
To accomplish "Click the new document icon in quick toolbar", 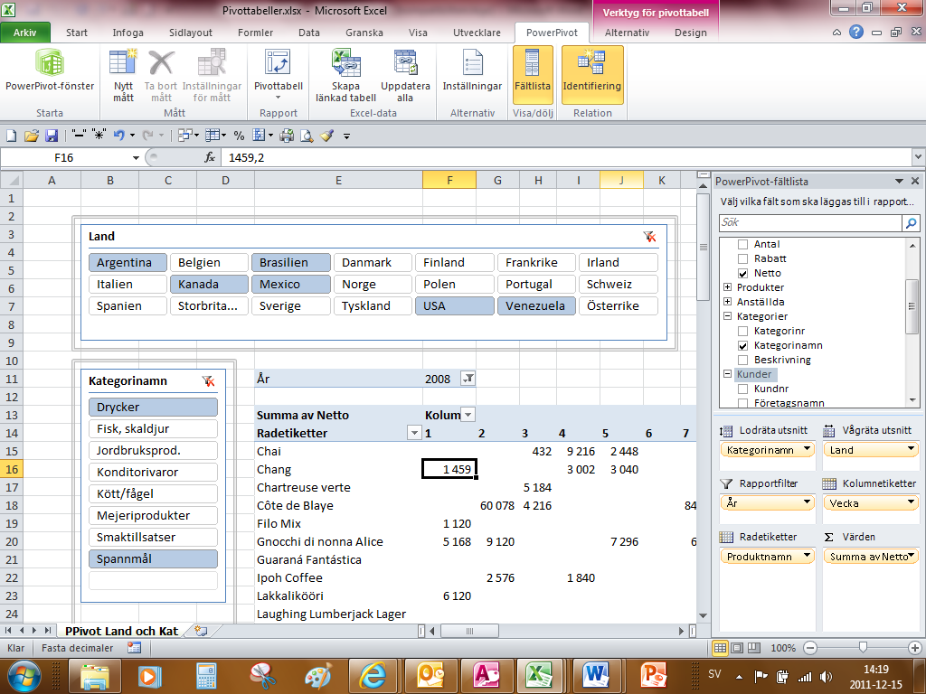I will tap(11, 136).
